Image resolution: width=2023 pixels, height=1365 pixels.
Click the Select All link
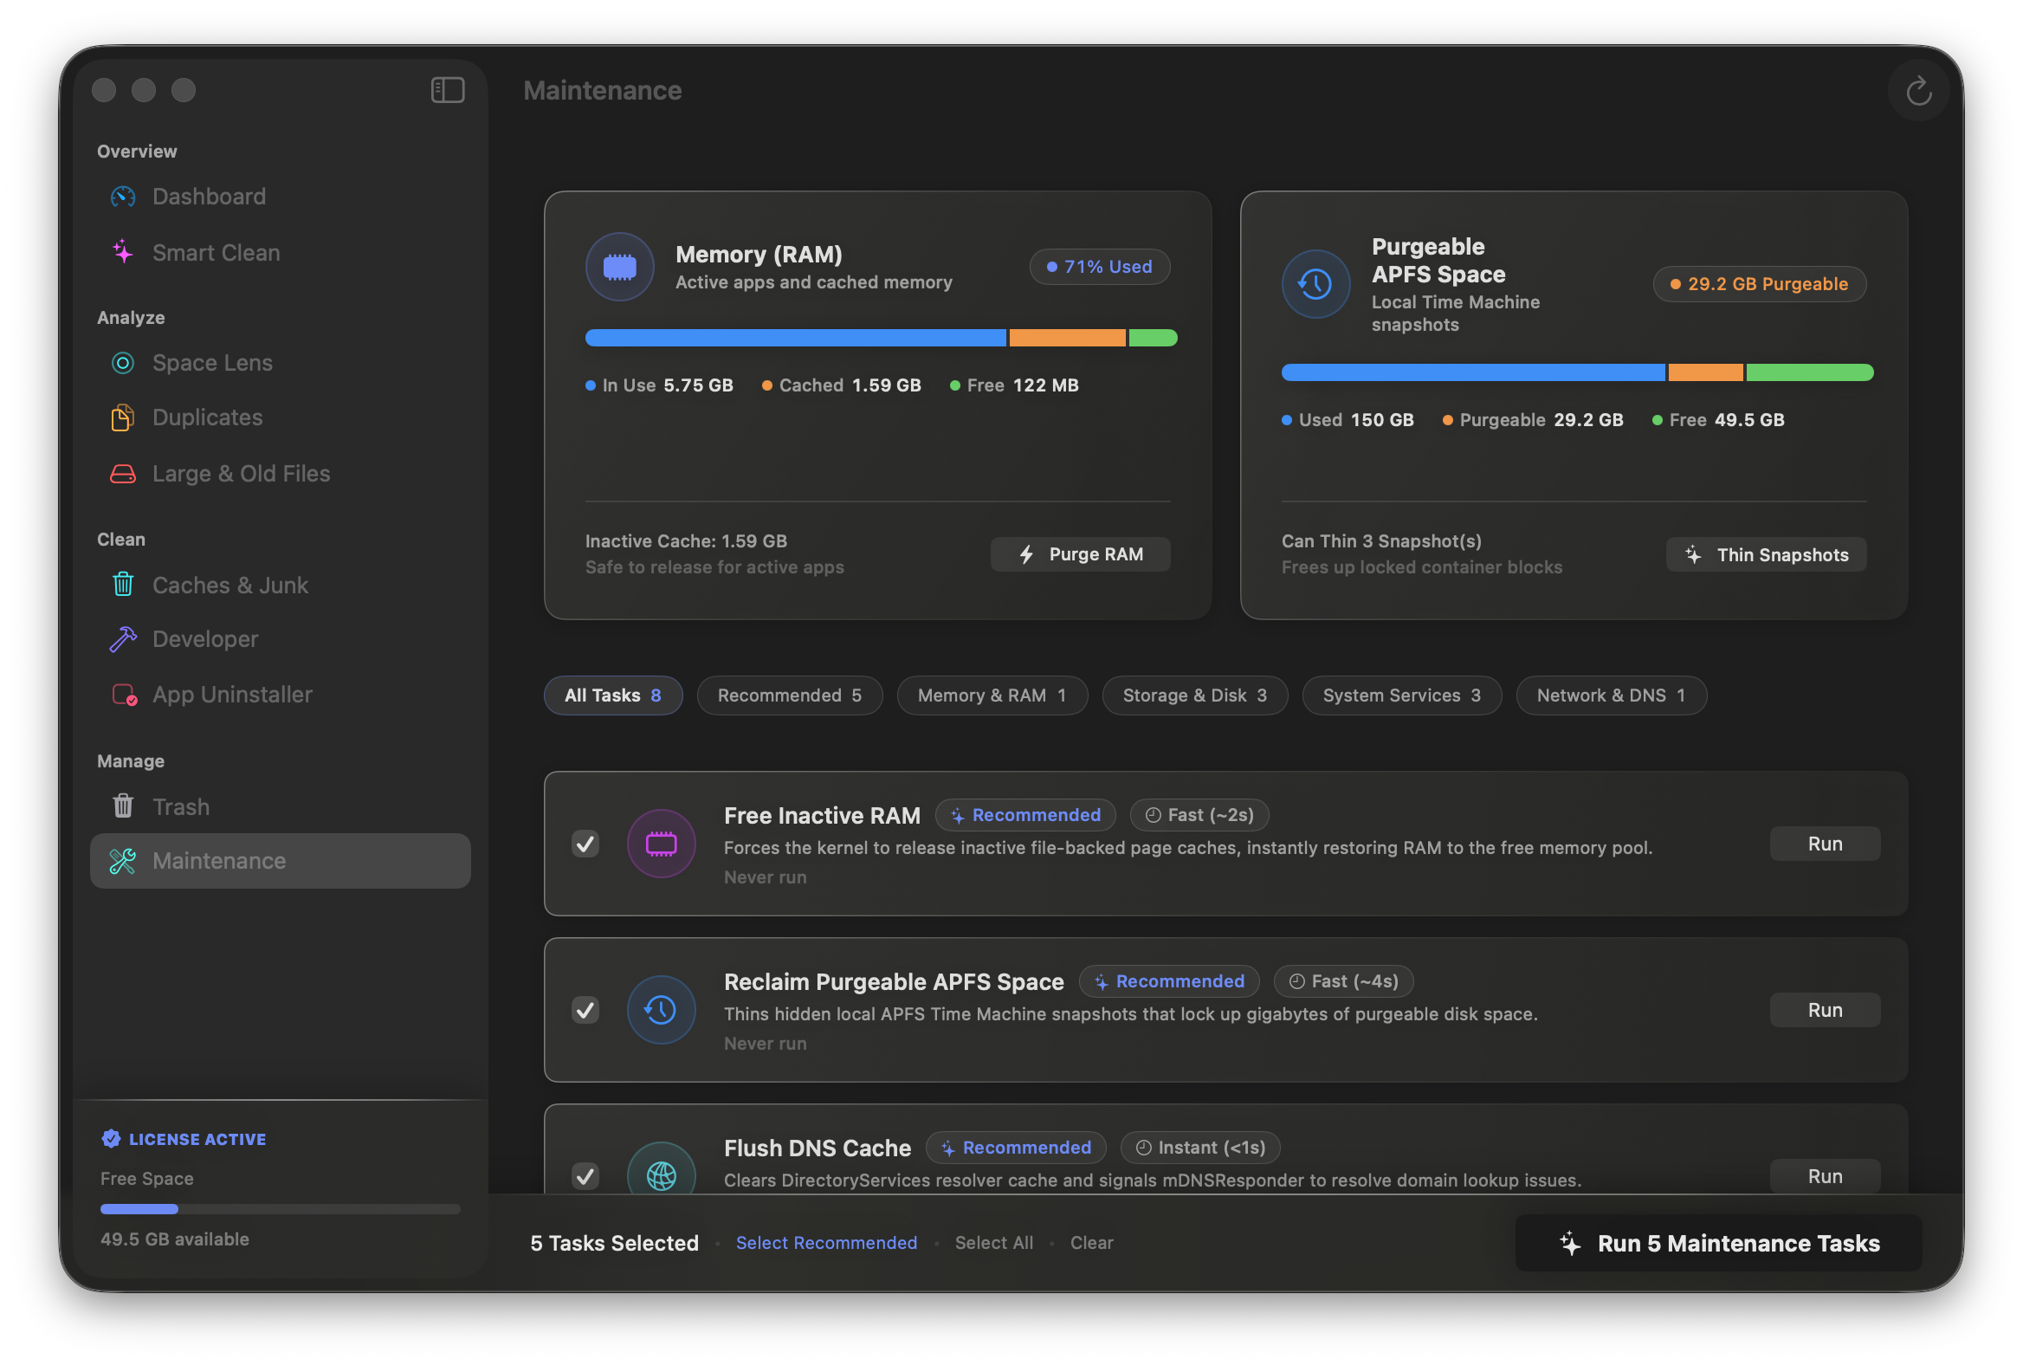coord(994,1243)
